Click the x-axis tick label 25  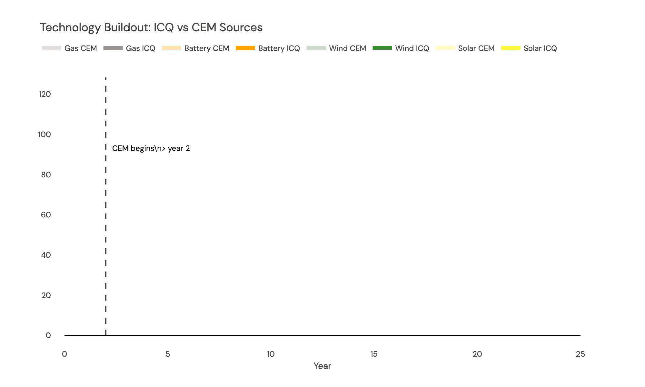[580, 354]
